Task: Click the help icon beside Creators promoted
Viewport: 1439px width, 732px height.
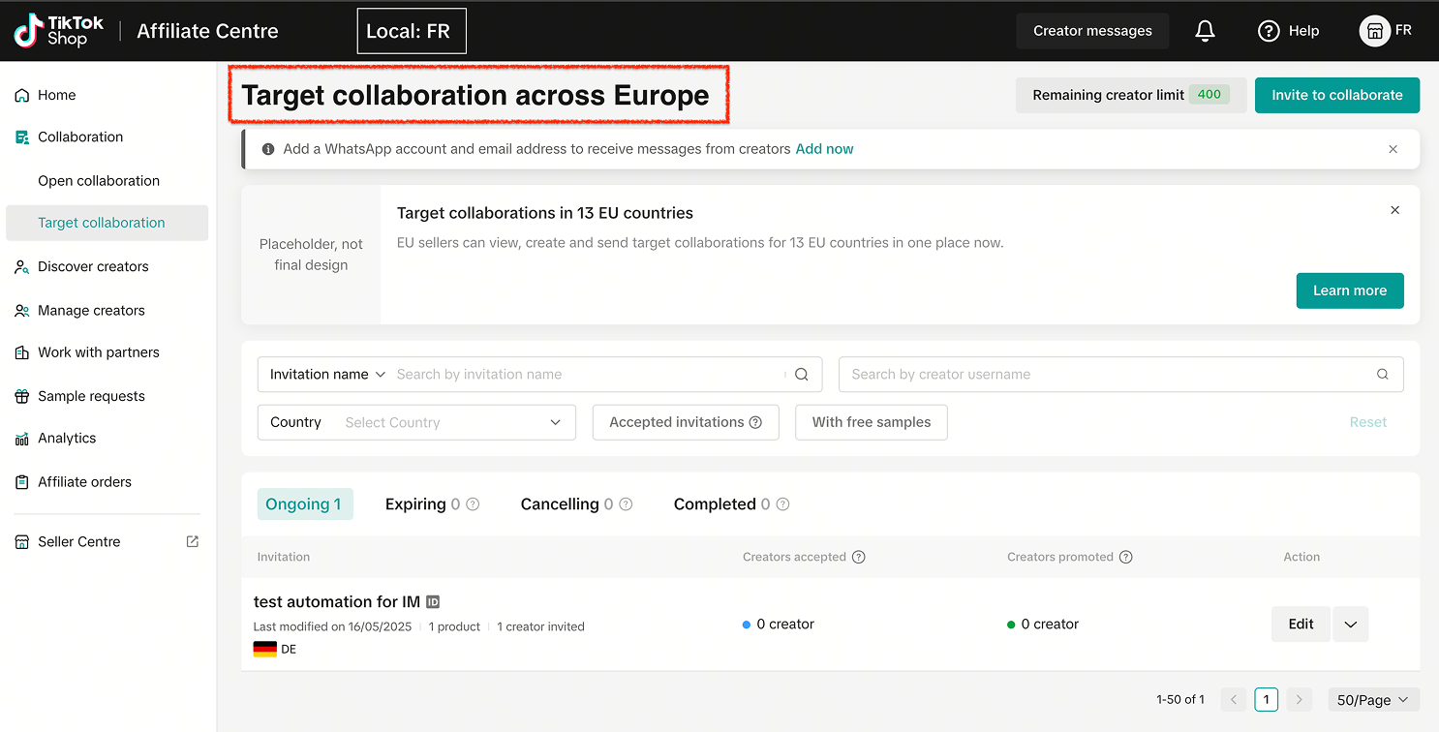Action: pyautogui.click(x=1125, y=557)
